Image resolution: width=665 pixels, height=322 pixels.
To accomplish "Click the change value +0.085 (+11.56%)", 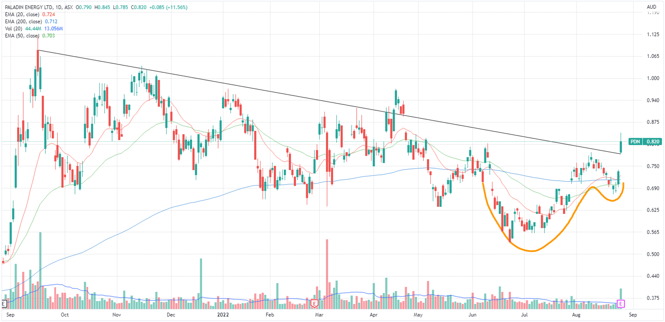I will pyautogui.click(x=168, y=7).
